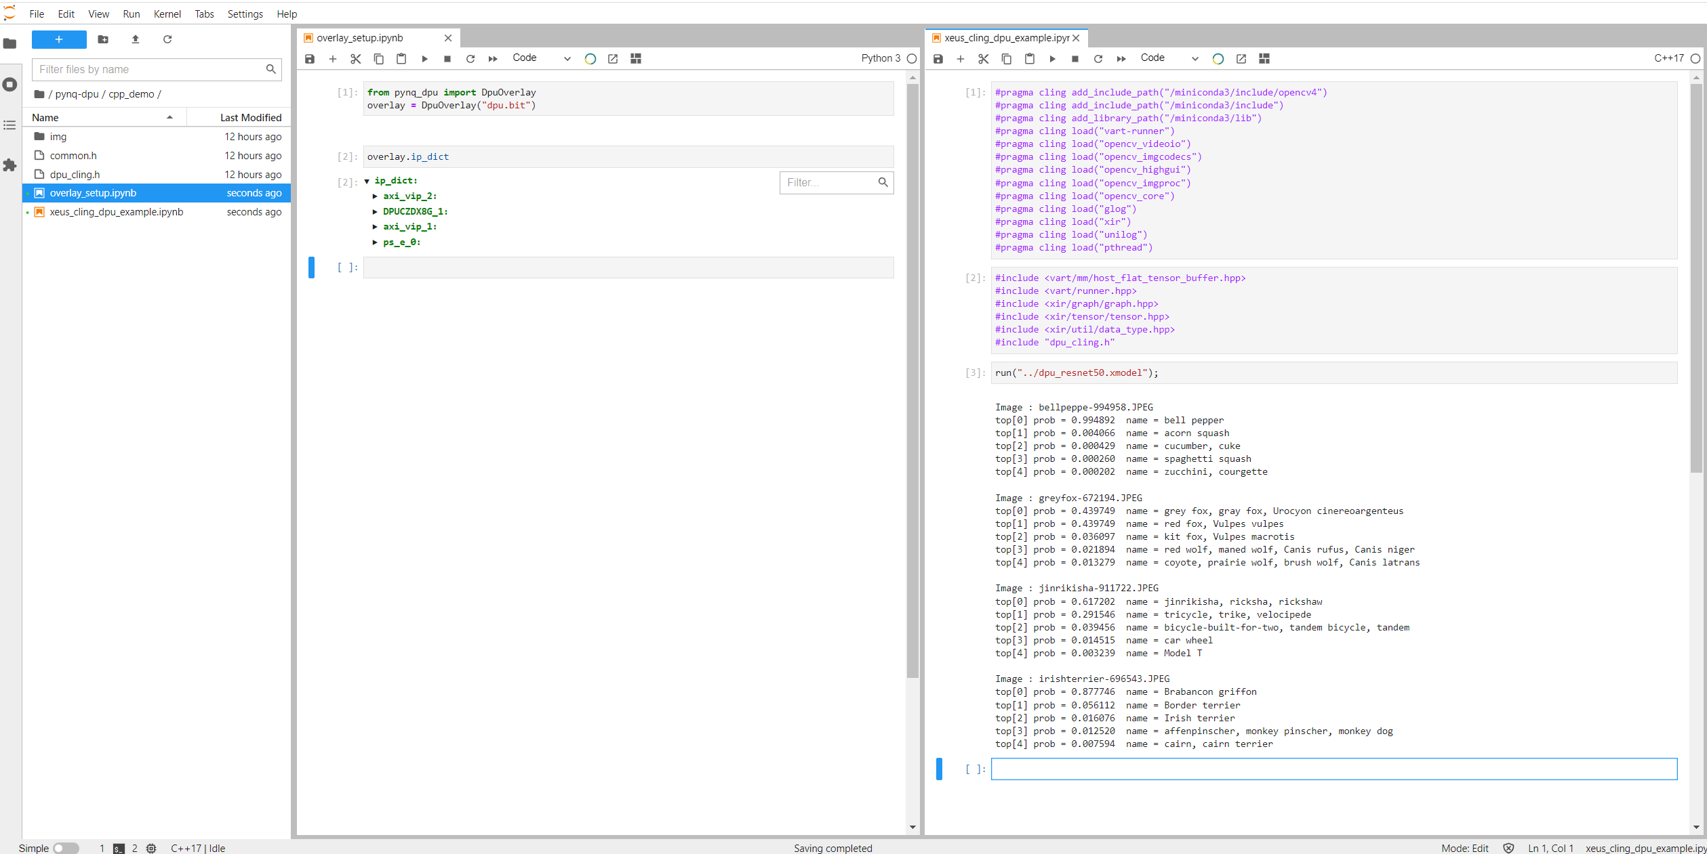Refresh the file list
The height and width of the screenshot is (854, 1707).
[x=167, y=39]
